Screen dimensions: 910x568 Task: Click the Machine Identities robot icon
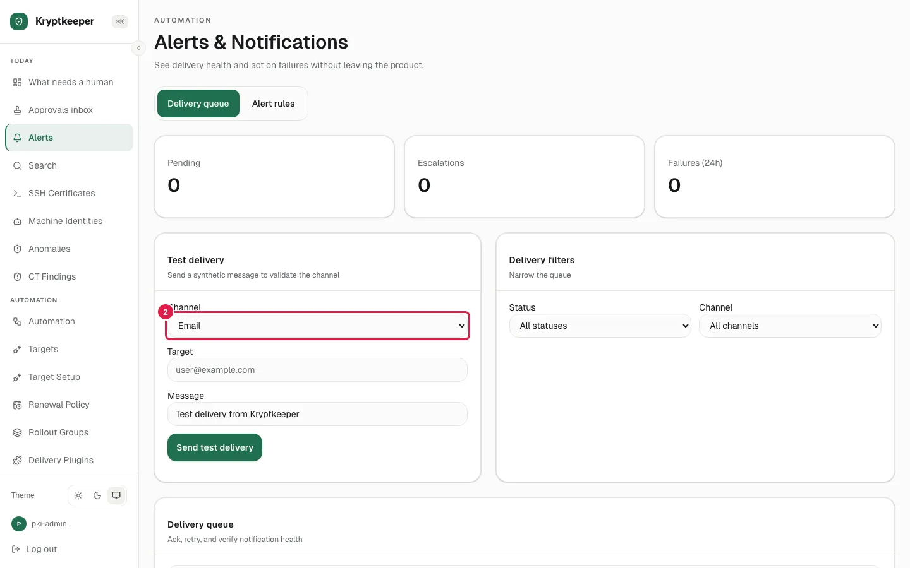point(18,222)
